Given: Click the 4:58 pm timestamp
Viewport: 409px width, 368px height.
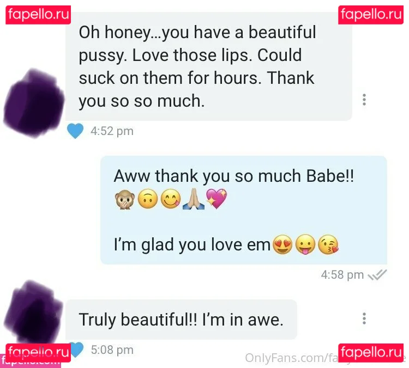Looking at the screenshot, I should click(342, 275).
